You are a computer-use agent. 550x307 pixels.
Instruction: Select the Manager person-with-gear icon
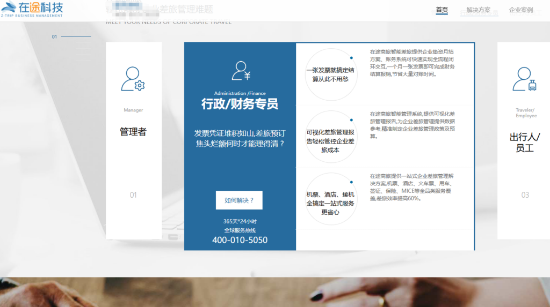[133, 79]
